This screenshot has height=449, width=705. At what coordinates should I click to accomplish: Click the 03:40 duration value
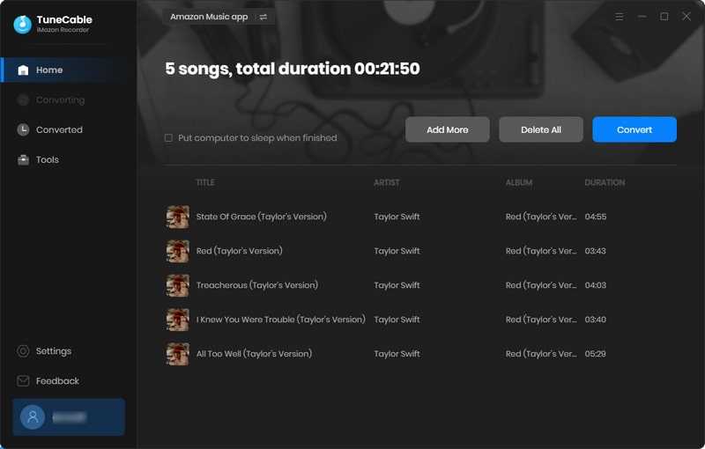(x=596, y=320)
